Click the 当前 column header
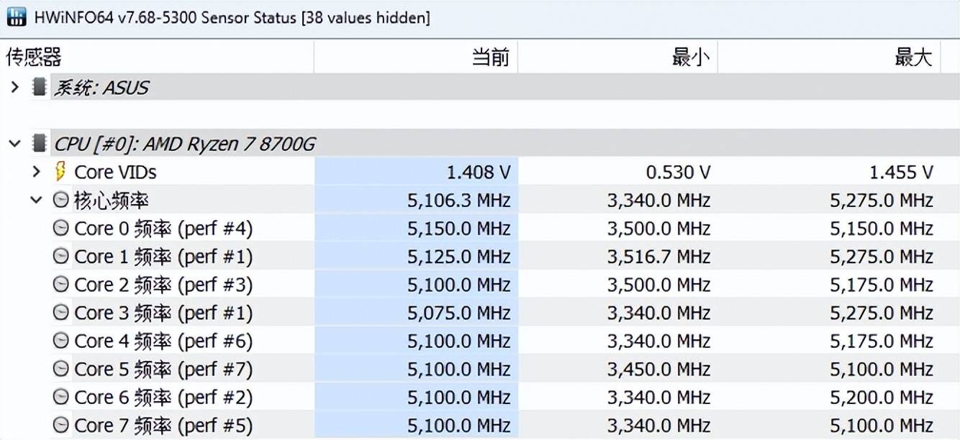This screenshot has width=960, height=440. (x=490, y=57)
